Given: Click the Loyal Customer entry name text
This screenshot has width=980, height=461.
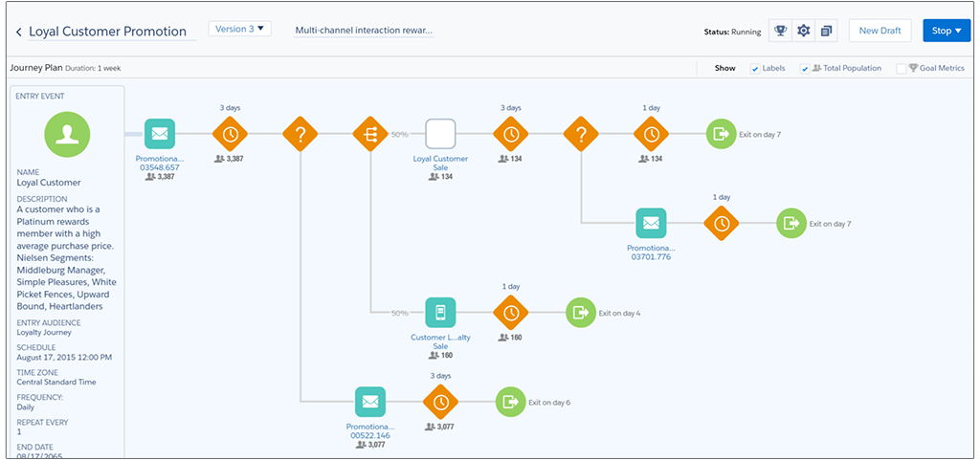Looking at the screenshot, I should [49, 183].
